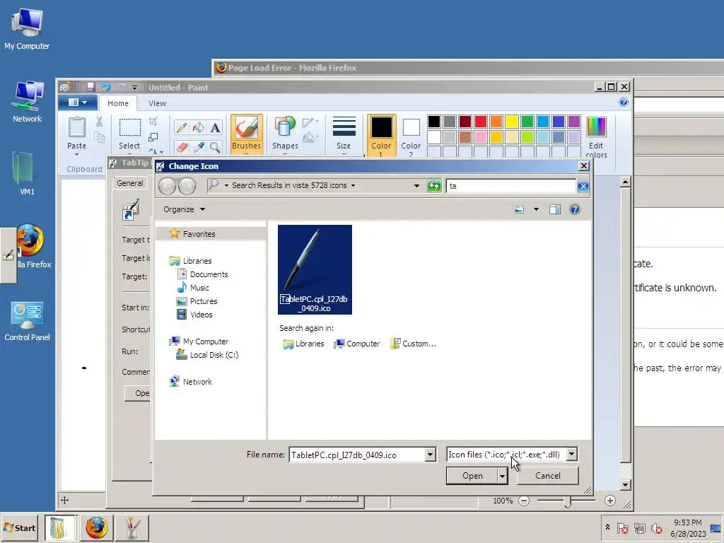Select the Fill with color bucket in Paint
Screen dimensions: 724x543
click(x=199, y=127)
